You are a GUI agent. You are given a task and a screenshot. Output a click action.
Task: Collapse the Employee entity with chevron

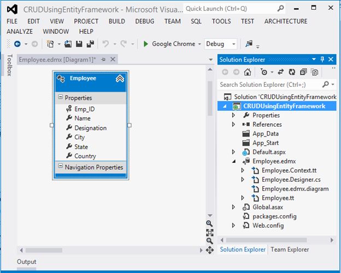[120, 79]
